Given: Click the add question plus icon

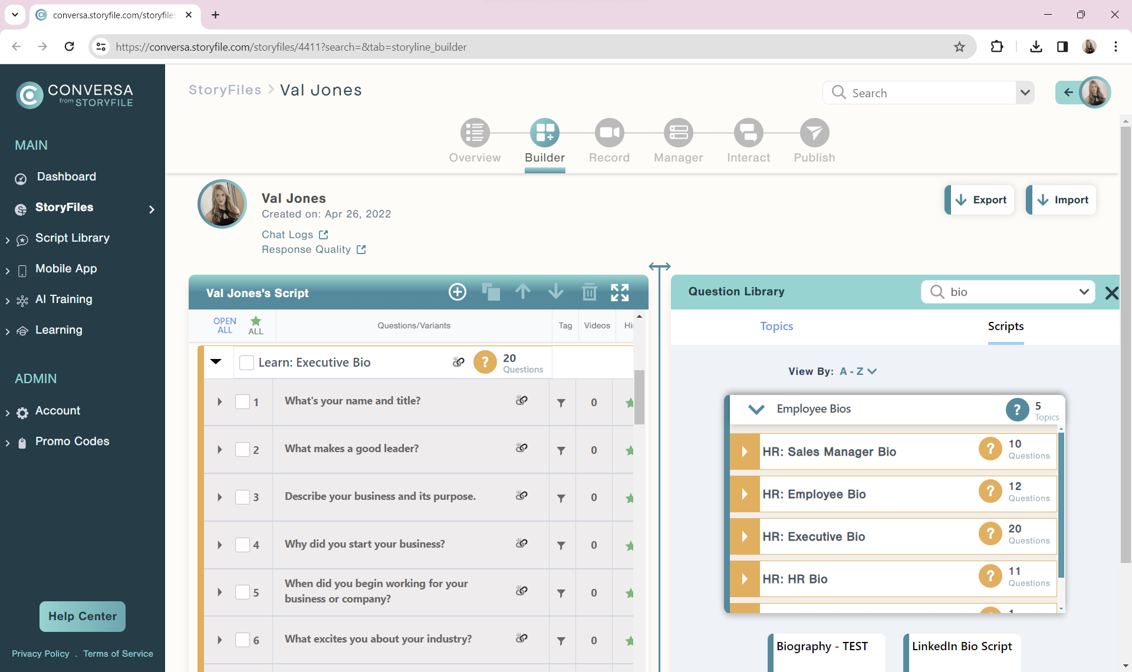Looking at the screenshot, I should [458, 292].
